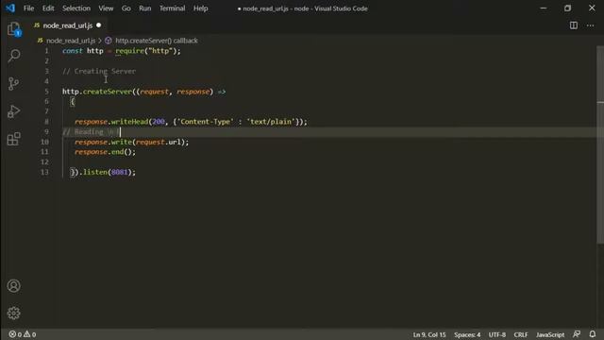Image resolution: width=604 pixels, height=340 pixels.
Task: Click the 'text/plain' string
Action: point(271,122)
